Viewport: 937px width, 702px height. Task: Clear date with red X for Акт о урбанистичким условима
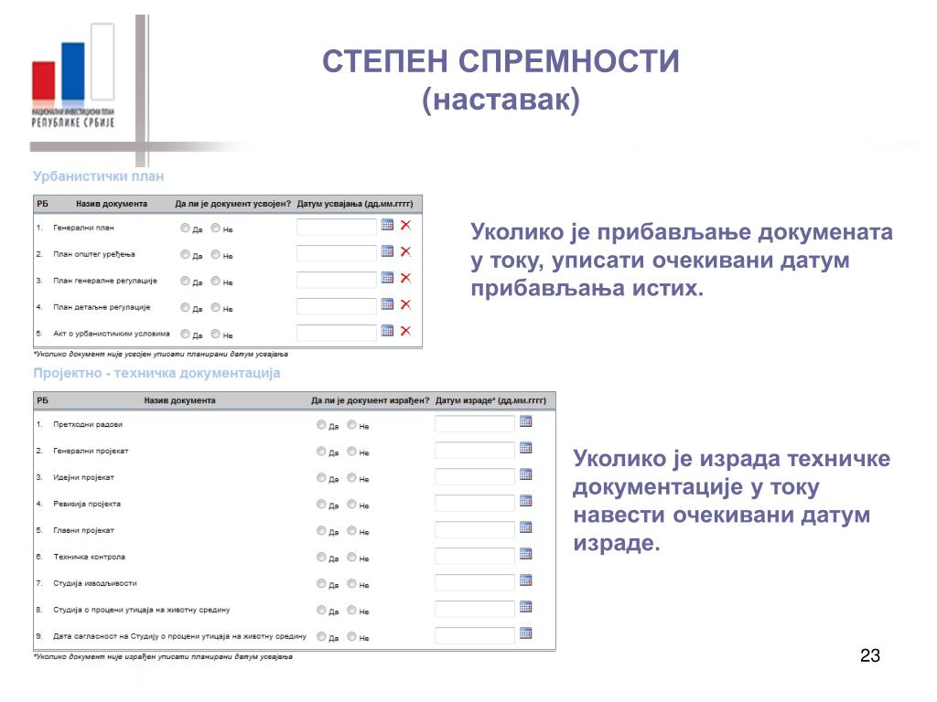pyautogui.click(x=405, y=331)
